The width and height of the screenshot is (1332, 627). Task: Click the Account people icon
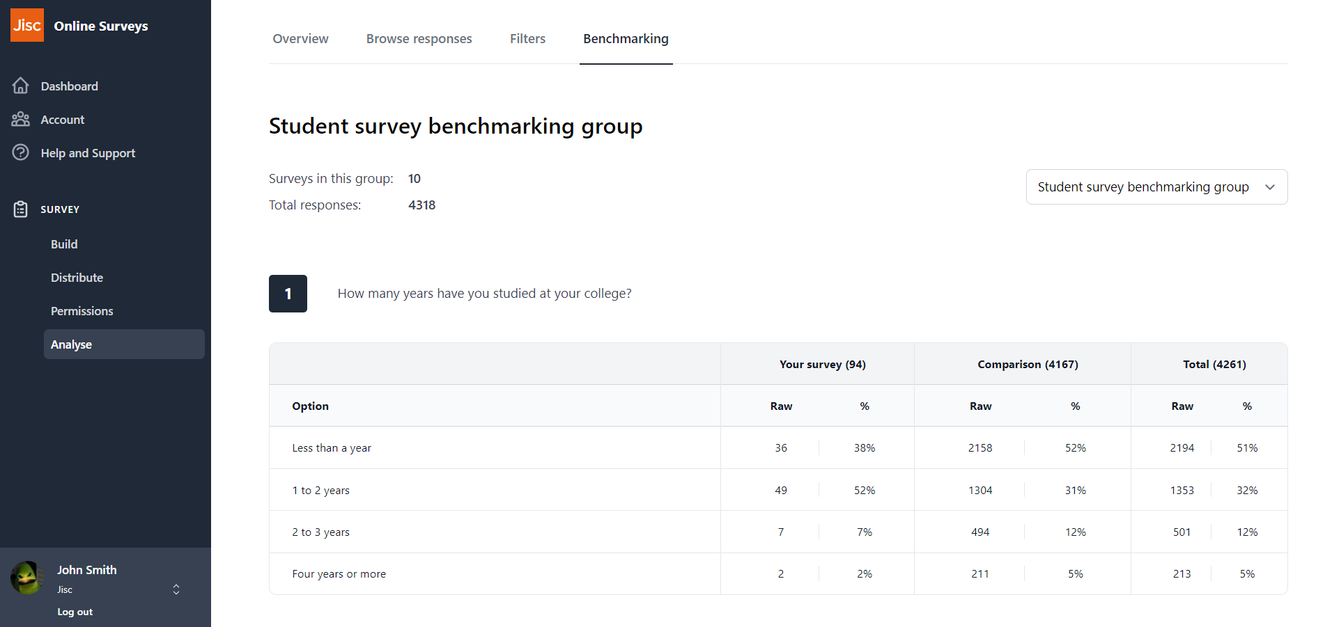(21, 119)
